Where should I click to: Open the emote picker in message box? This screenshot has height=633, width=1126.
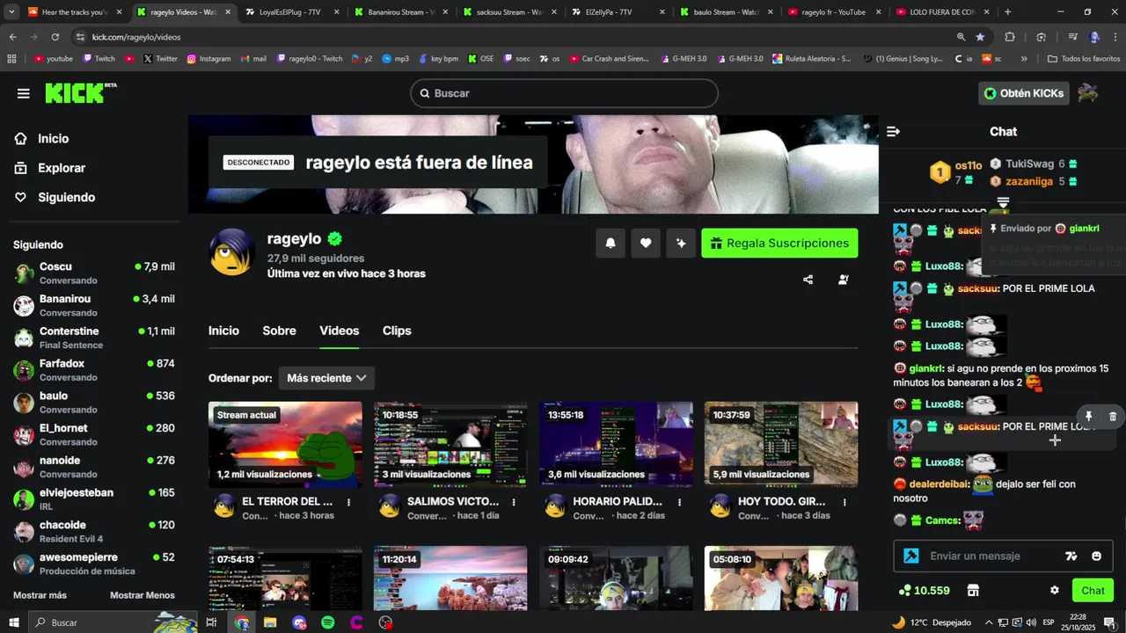[x=1096, y=556]
